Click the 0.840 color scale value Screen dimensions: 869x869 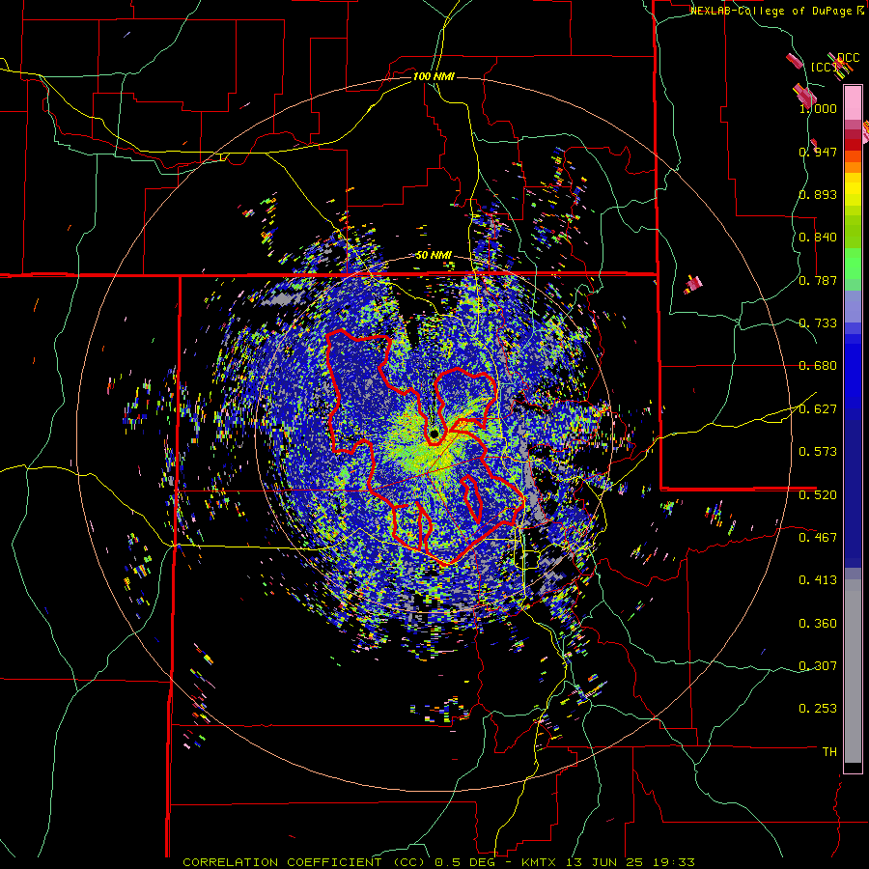[x=818, y=238]
